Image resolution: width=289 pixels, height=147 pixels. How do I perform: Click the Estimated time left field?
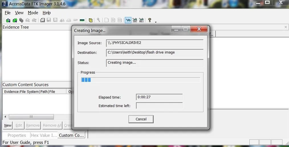click(159, 106)
